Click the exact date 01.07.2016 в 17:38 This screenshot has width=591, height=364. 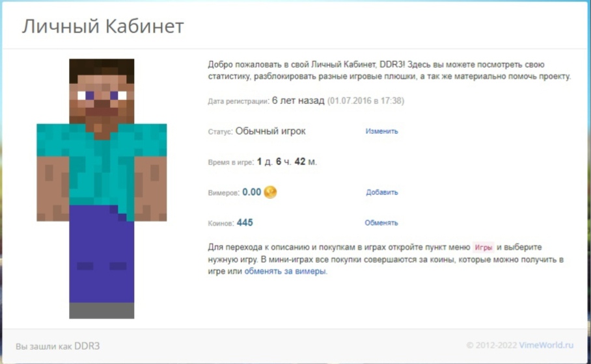coord(365,101)
